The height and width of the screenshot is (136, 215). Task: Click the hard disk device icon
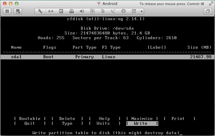61,11
